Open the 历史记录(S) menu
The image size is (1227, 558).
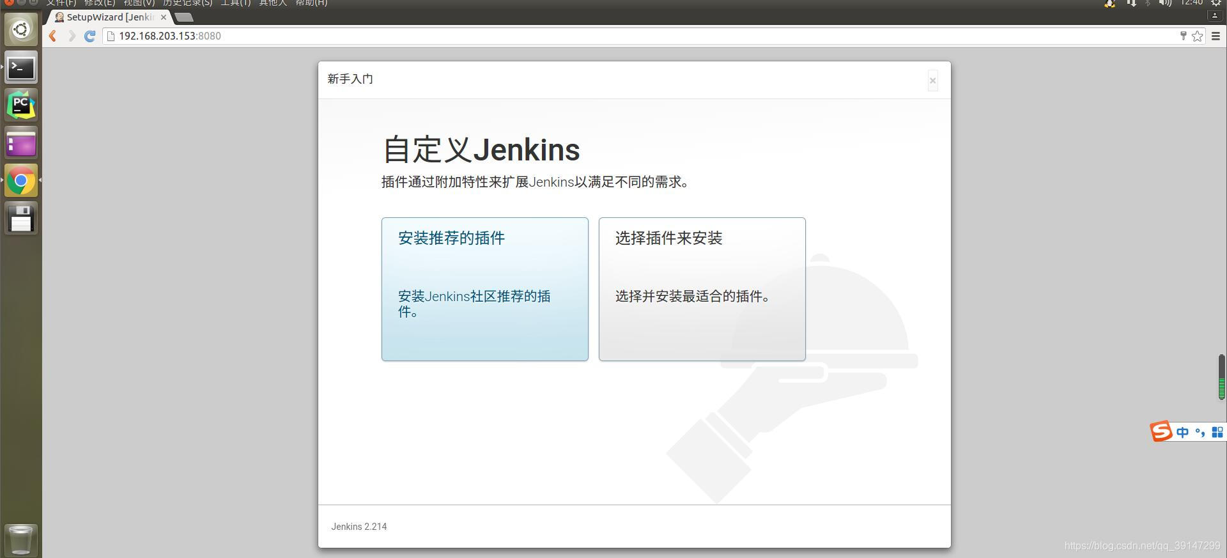(x=187, y=3)
